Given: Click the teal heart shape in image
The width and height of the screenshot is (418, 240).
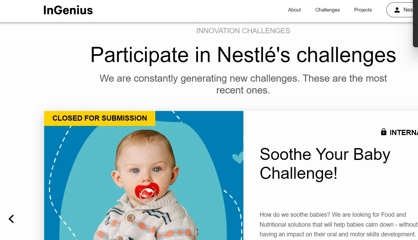Looking at the screenshot, I should 238,158.
